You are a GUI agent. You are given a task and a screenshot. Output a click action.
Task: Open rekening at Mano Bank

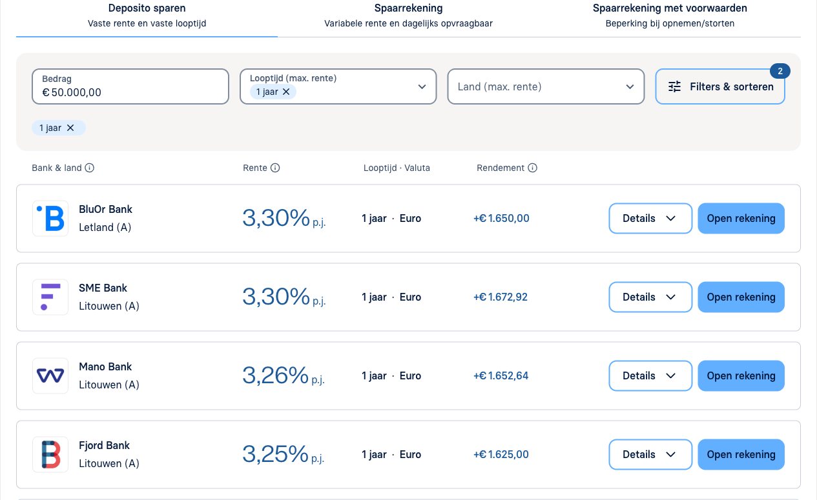pos(741,375)
